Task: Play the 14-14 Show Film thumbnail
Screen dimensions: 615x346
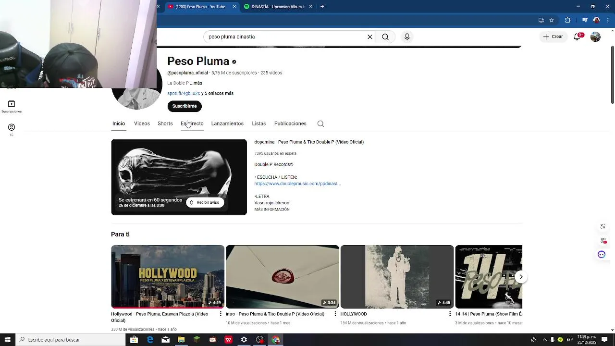Action: pos(489,277)
